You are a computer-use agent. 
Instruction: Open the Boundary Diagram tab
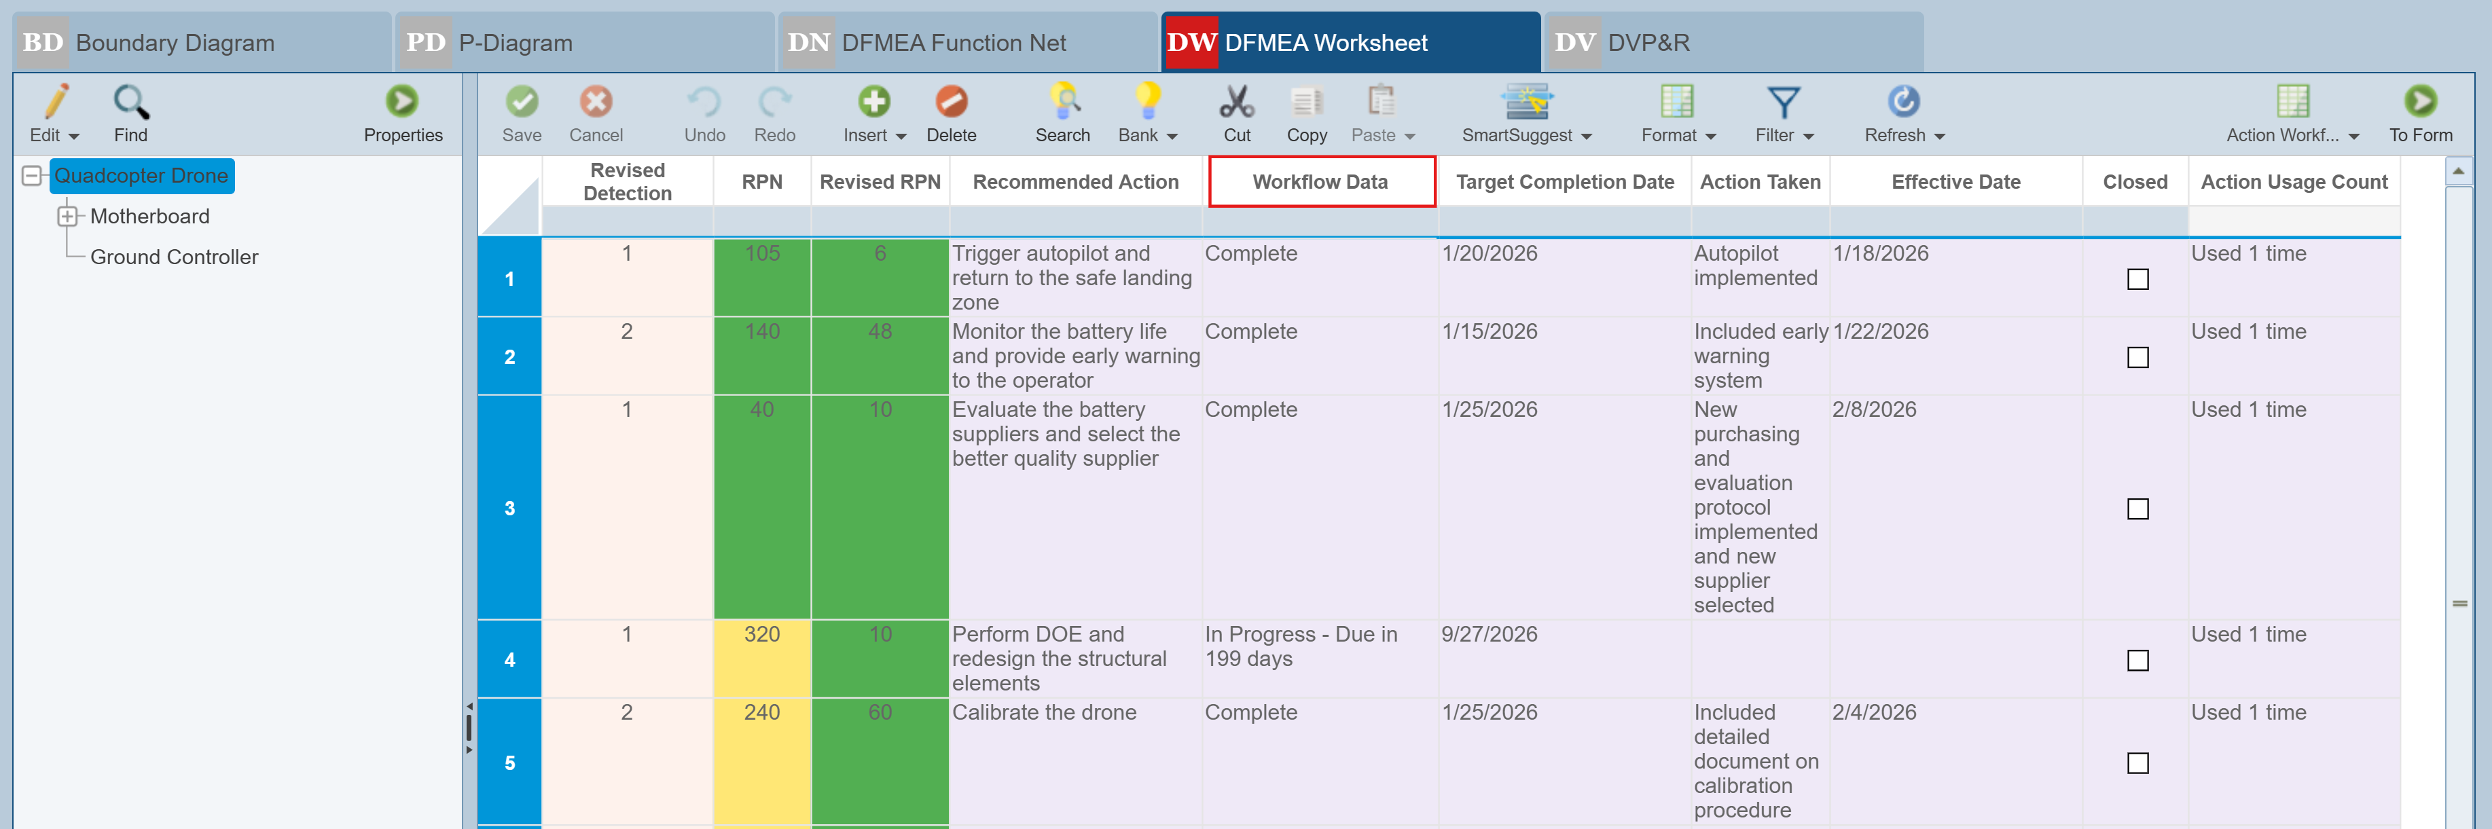174,43
